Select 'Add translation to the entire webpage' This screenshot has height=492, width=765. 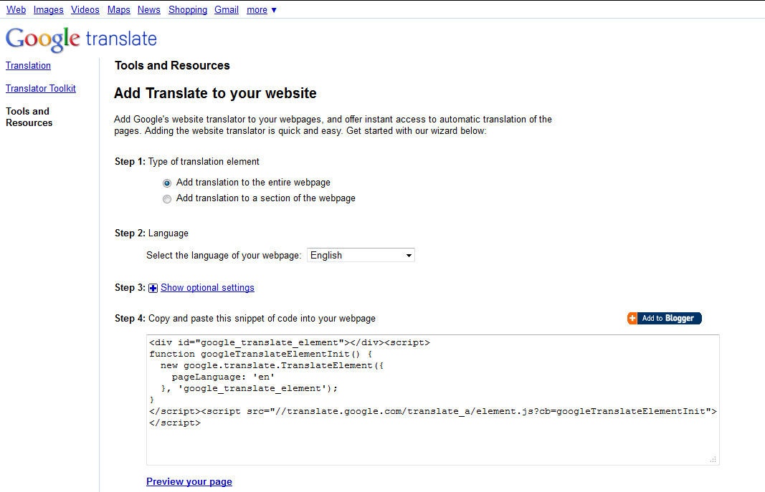tap(167, 183)
